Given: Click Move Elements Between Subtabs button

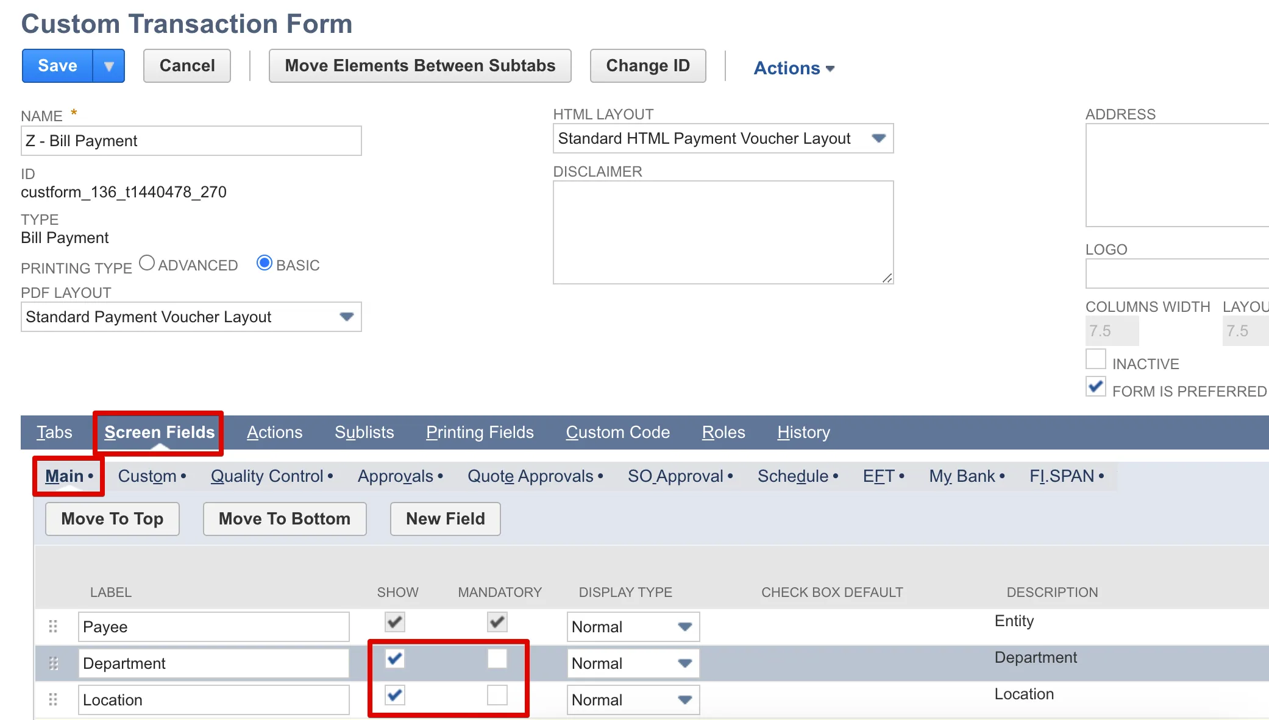Looking at the screenshot, I should pos(420,66).
